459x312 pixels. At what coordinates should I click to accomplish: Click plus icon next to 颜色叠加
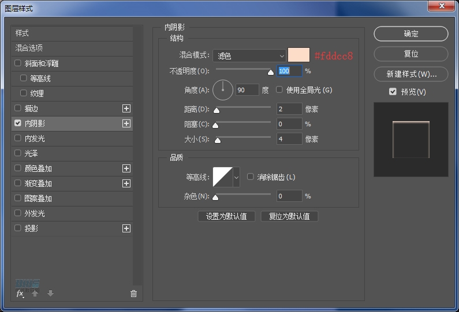tap(126, 168)
